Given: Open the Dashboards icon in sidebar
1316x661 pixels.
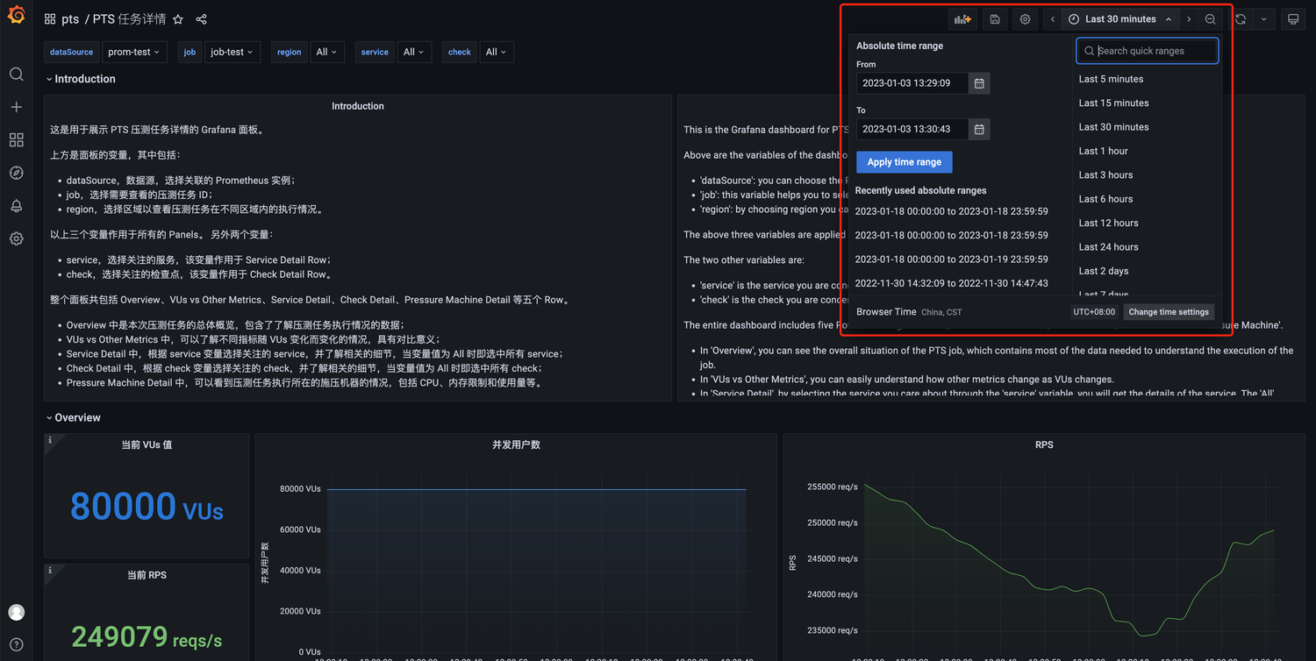Looking at the screenshot, I should (x=16, y=140).
